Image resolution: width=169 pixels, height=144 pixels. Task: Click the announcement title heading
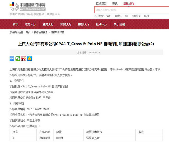86,44
